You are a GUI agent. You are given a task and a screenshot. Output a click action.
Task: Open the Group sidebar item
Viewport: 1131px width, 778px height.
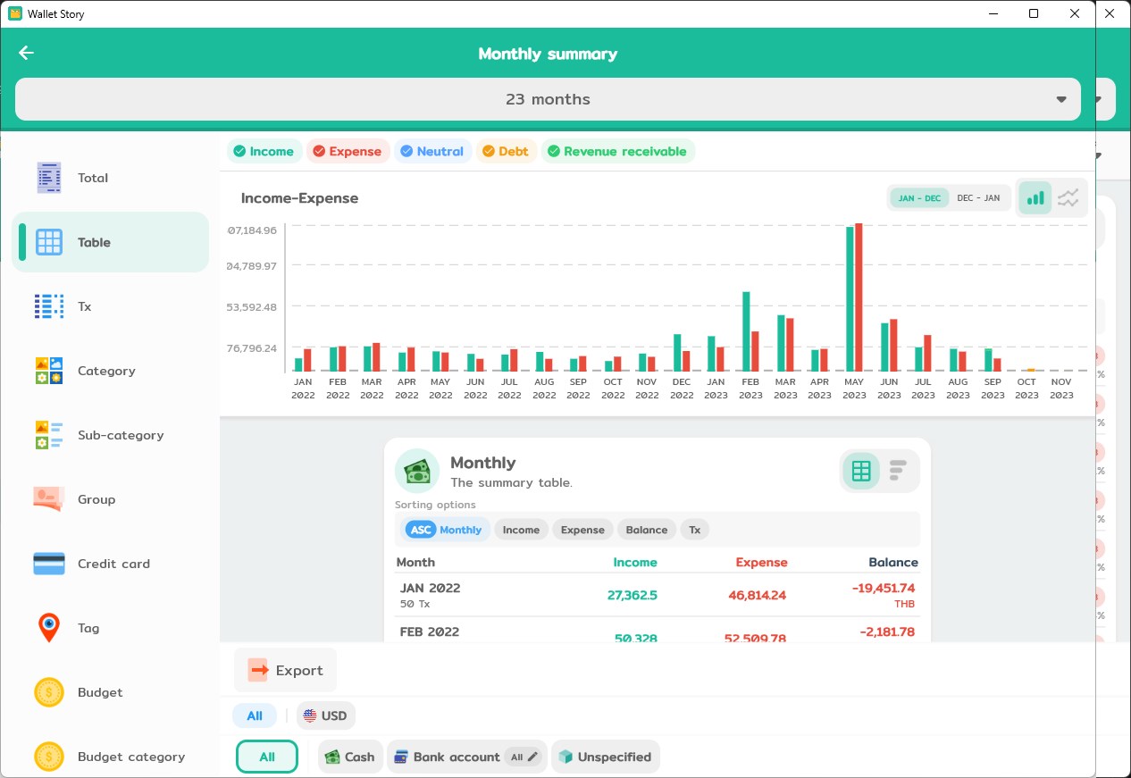111,499
